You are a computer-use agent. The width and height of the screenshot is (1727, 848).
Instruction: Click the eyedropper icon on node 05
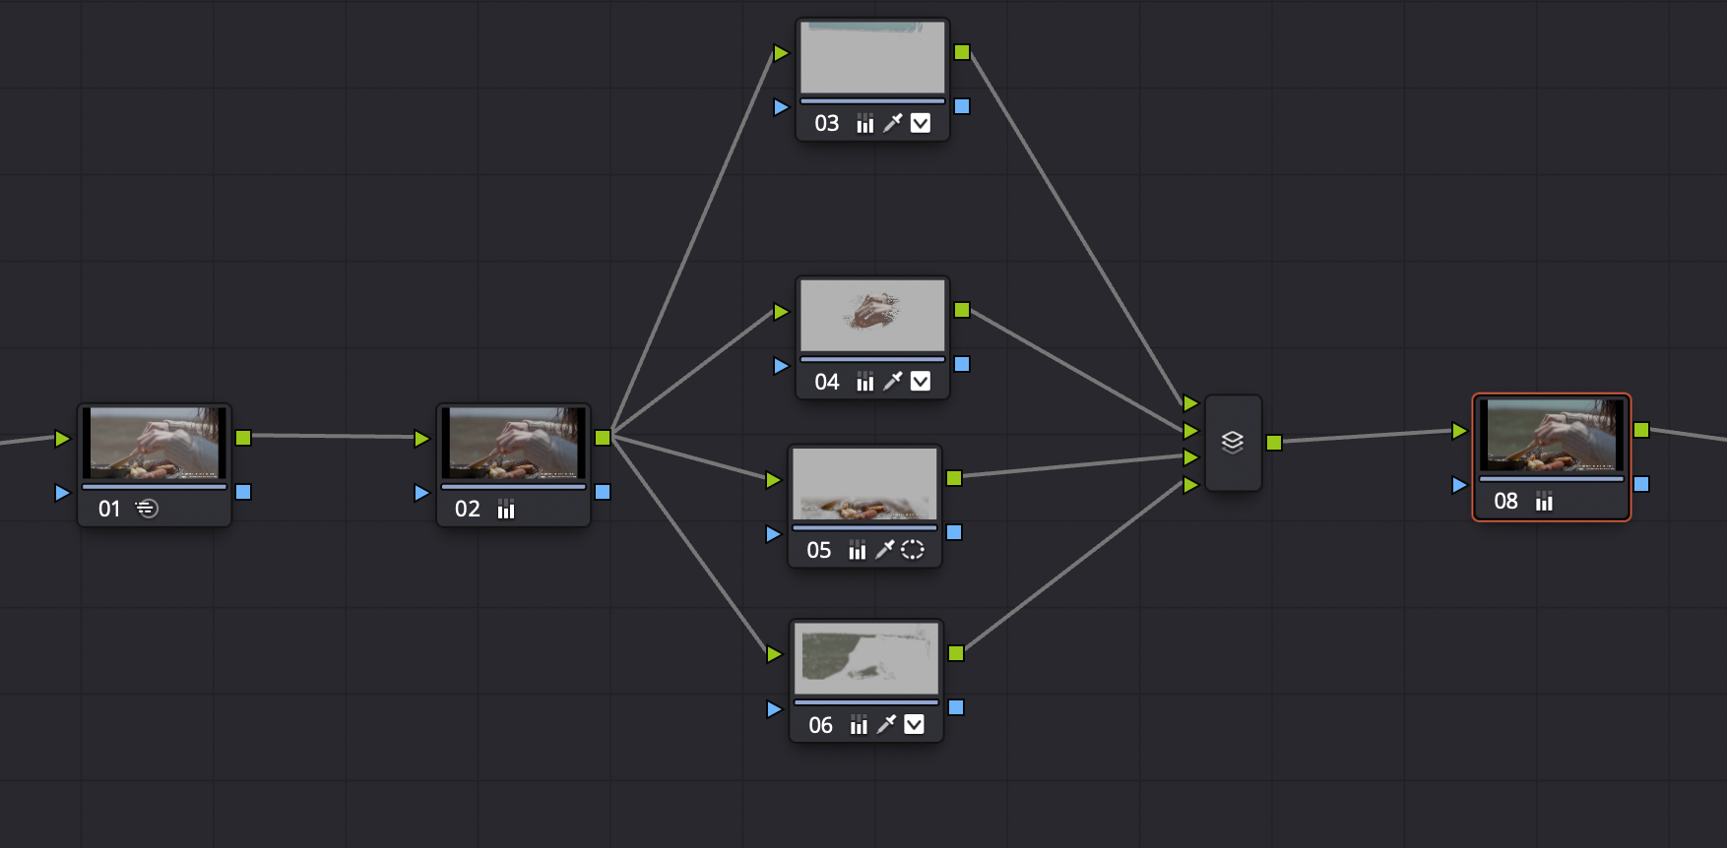[x=884, y=550]
